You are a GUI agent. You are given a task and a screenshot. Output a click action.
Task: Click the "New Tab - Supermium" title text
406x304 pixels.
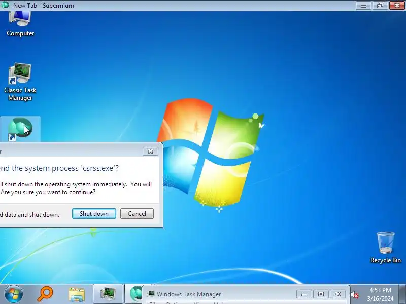click(x=44, y=5)
